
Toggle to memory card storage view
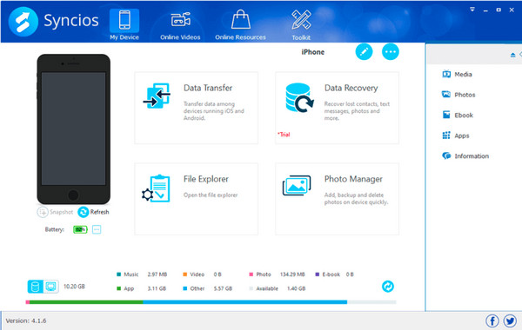point(51,287)
